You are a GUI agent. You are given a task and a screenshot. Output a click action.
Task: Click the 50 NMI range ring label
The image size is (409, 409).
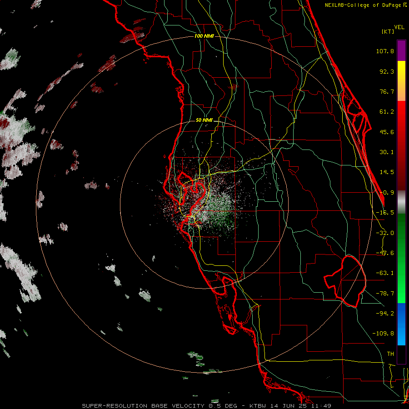pyautogui.click(x=204, y=120)
